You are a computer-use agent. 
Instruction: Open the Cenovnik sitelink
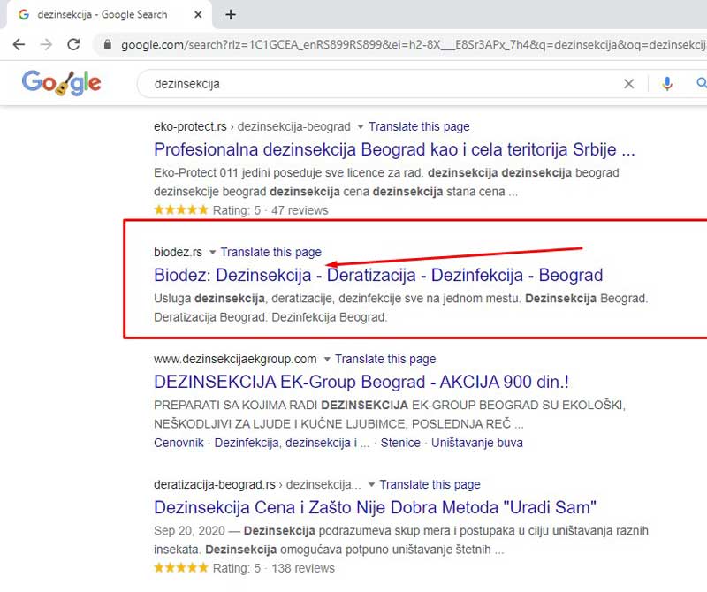coord(179,443)
